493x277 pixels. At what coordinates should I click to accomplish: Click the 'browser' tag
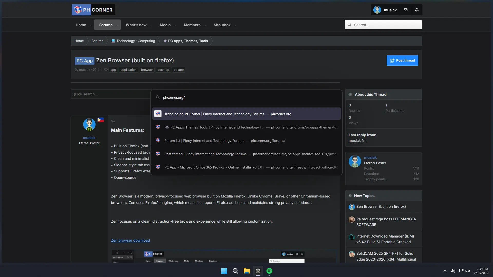coord(147,70)
